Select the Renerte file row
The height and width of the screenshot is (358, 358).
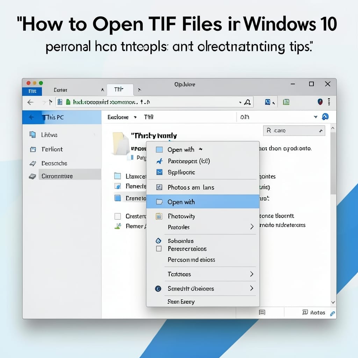click(130, 186)
